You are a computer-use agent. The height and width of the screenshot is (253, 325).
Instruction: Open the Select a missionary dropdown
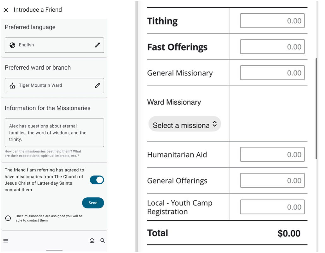coord(184,125)
